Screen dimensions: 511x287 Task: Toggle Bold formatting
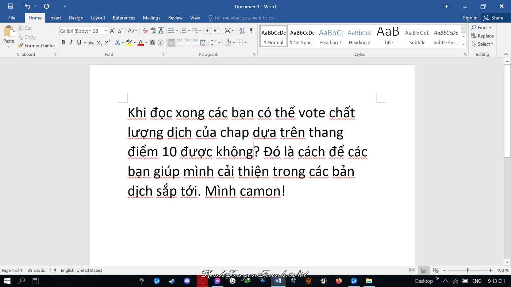pos(63,43)
